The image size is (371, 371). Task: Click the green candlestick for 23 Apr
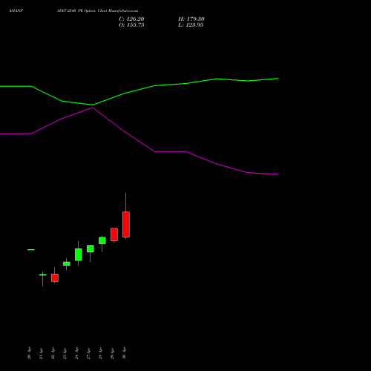(67, 263)
